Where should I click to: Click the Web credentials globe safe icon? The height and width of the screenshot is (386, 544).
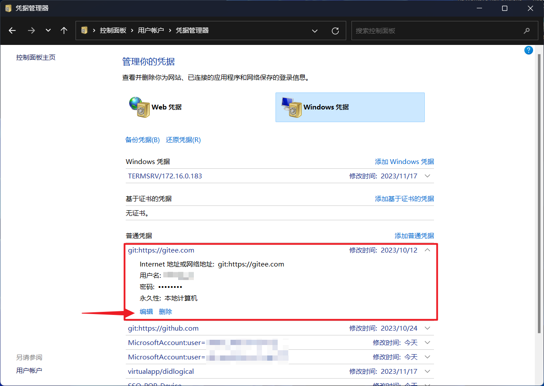pyautogui.click(x=139, y=107)
